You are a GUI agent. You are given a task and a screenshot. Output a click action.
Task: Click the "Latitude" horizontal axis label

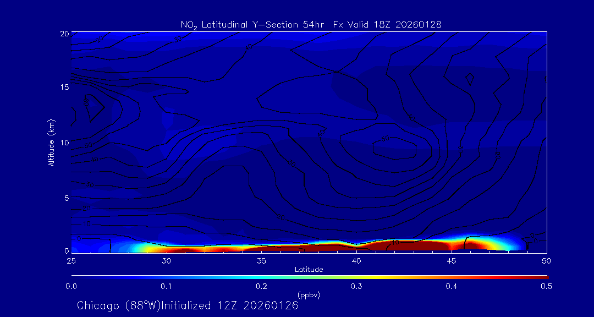[309, 270]
